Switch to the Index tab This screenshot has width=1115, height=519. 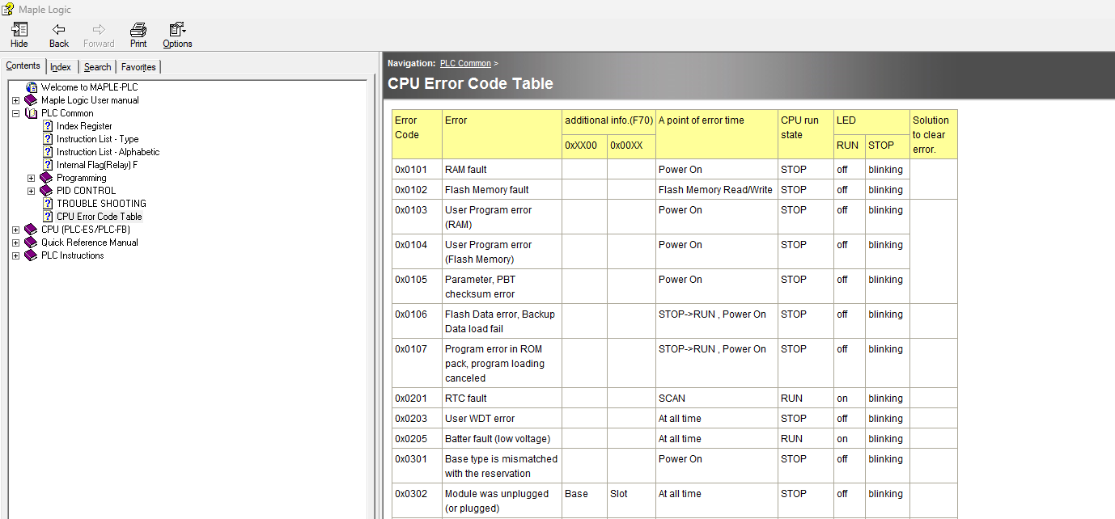point(60,66)
